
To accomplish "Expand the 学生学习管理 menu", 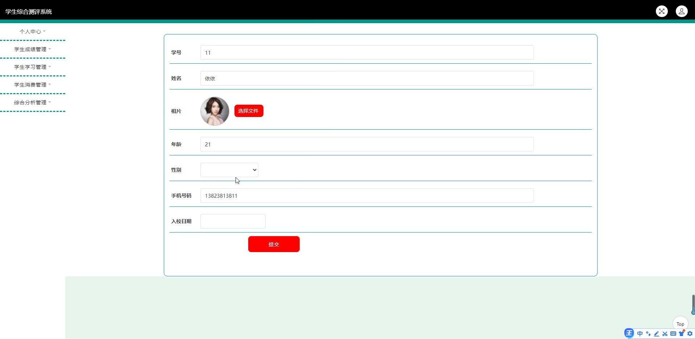I will tap(33, 67).
